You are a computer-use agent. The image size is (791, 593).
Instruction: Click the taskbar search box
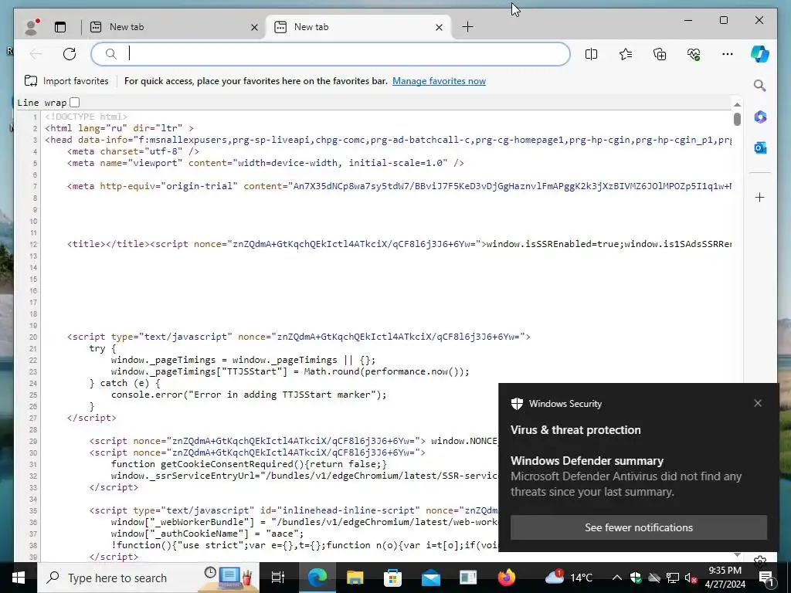click(x=149, y=578)
